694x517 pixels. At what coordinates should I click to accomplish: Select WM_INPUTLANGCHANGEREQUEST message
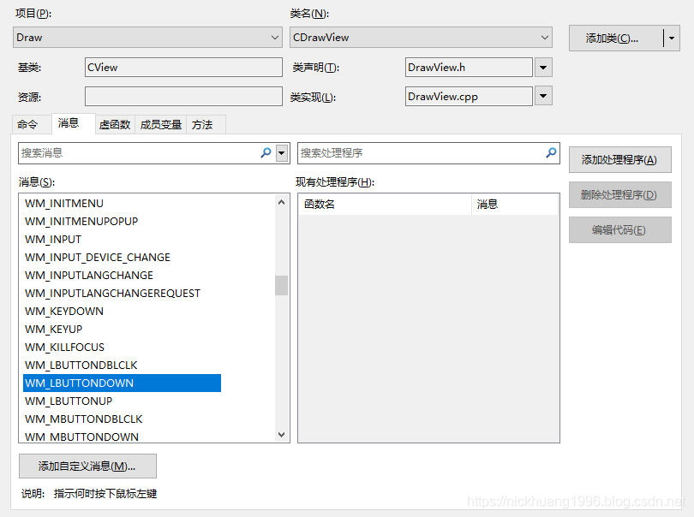(112, 294)
